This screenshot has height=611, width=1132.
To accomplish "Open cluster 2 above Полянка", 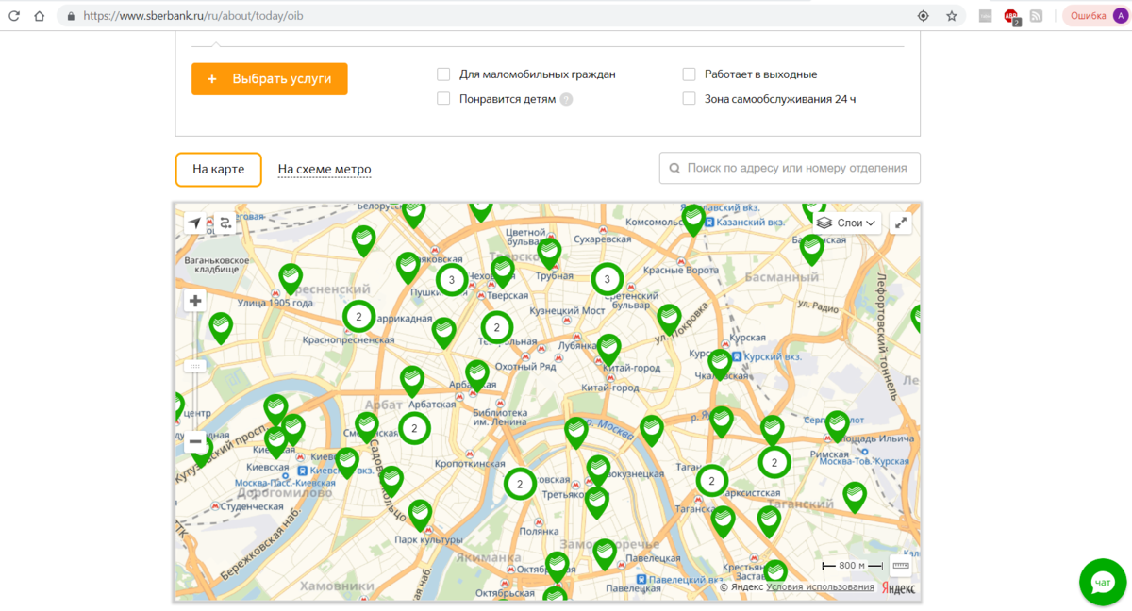I will point(520,484).
